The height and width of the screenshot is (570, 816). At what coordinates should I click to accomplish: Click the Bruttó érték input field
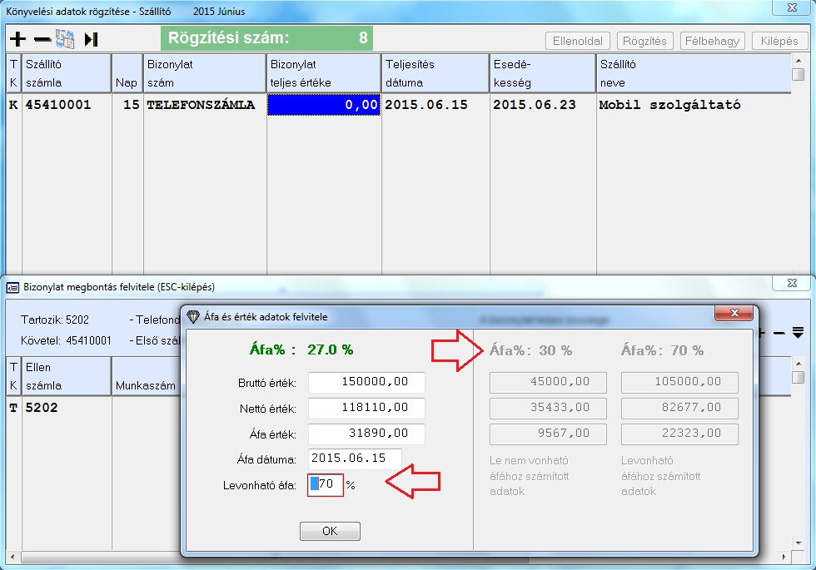click(x=366, y=382)
